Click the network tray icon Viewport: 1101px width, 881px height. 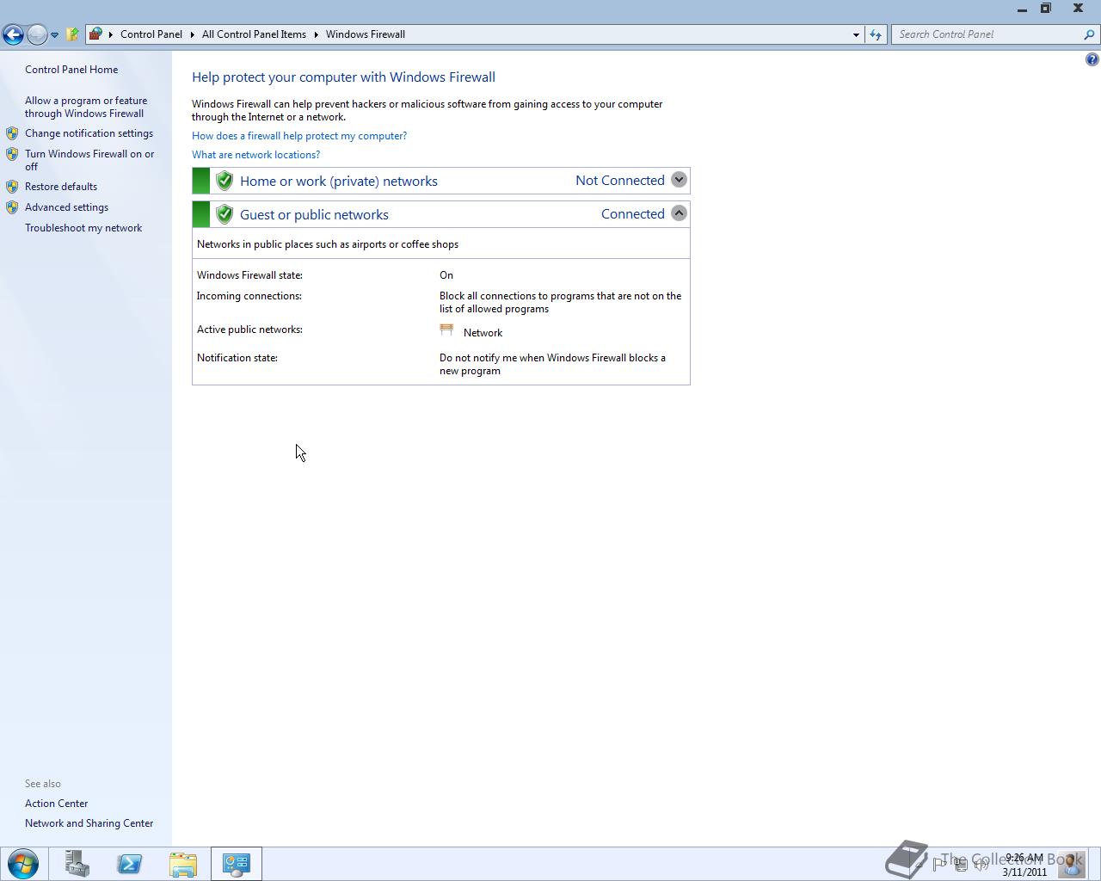[x=960, y=864]
